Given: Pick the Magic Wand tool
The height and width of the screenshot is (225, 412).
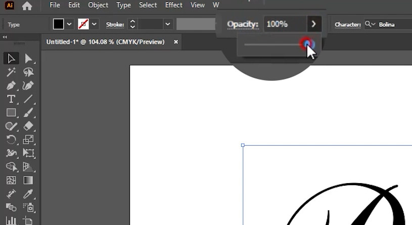Looking at the screenshot, I should (x=11, y=72).
